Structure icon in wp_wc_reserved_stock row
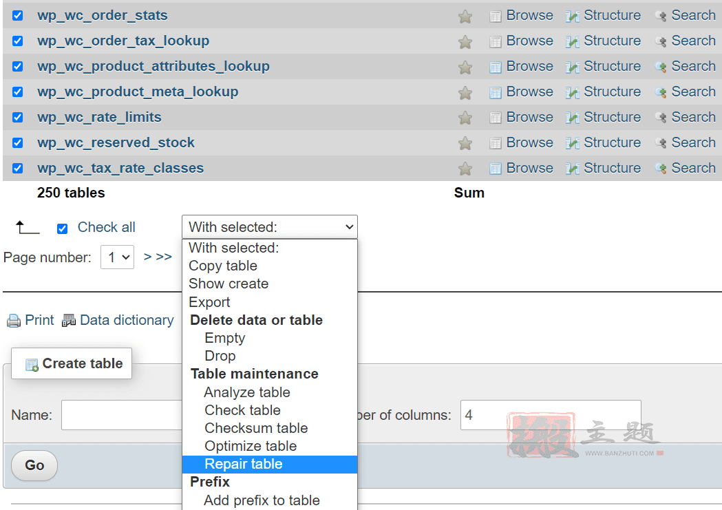Image resolution: width=722 pixels, height=510 pixels. pos(573,143)
